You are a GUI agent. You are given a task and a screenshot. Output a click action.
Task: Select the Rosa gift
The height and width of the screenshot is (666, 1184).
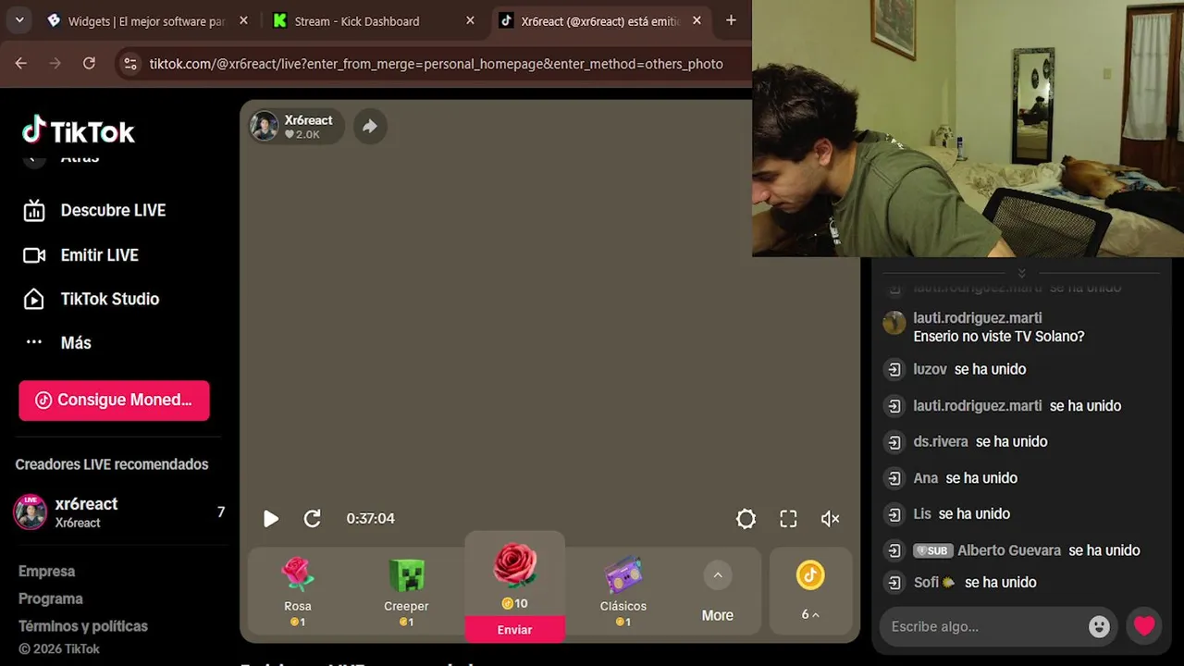click(298, 592)
